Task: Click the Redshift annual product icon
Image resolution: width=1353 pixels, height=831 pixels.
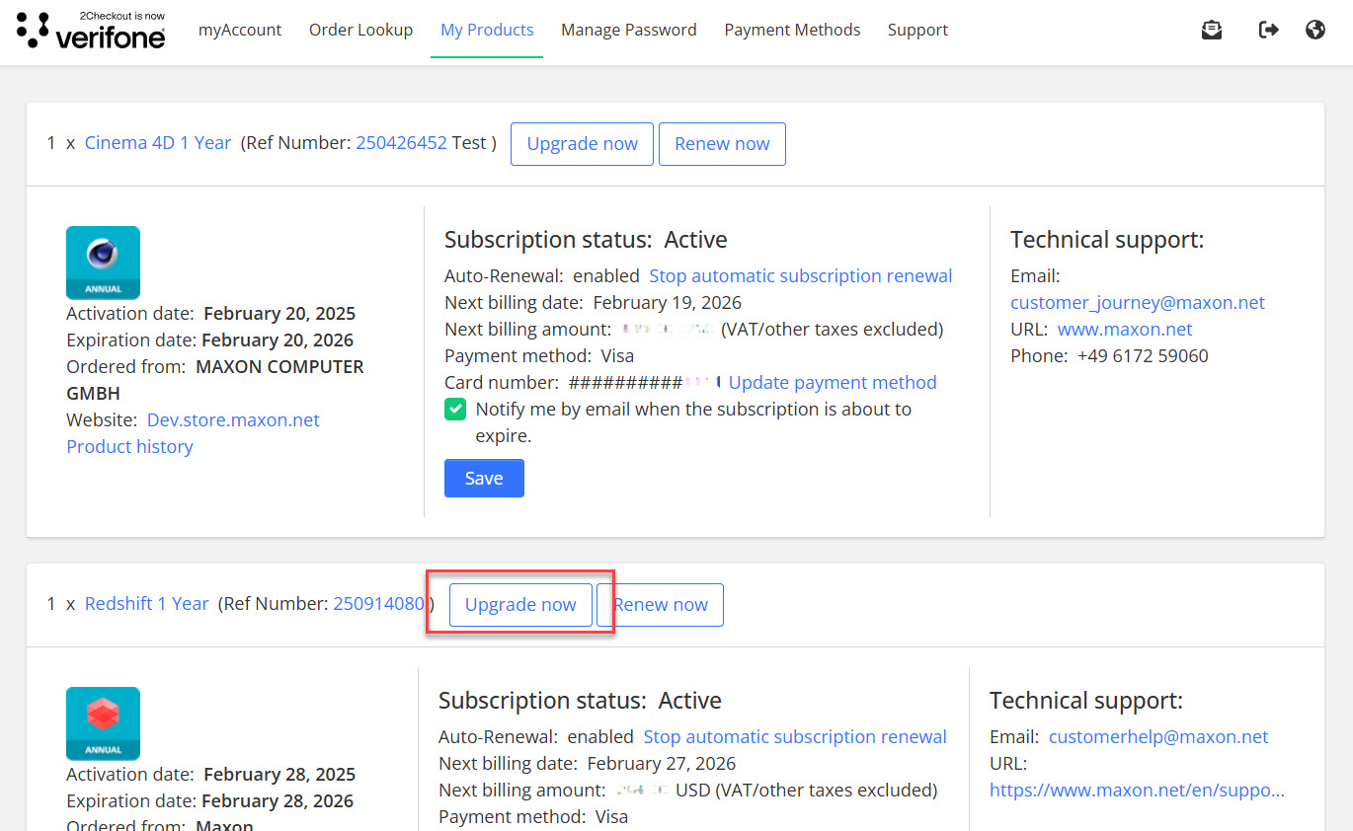Action: 103,723
